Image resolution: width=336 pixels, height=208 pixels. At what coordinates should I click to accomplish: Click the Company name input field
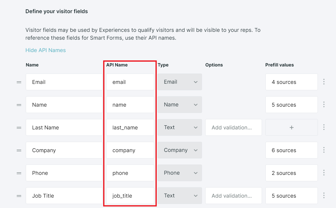click(x=64, y=150)
